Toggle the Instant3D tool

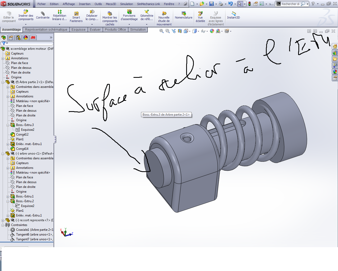pos(233,16)
